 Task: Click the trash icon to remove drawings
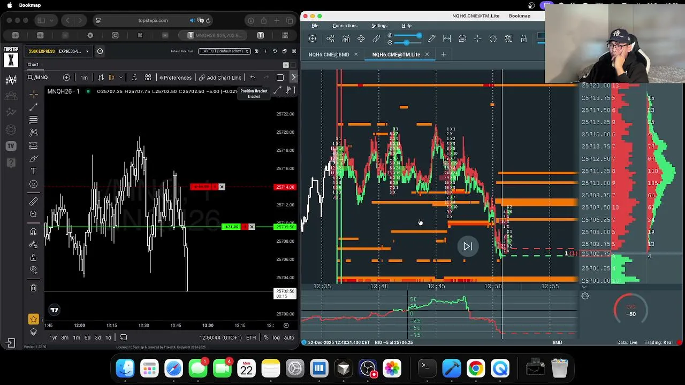33,288
